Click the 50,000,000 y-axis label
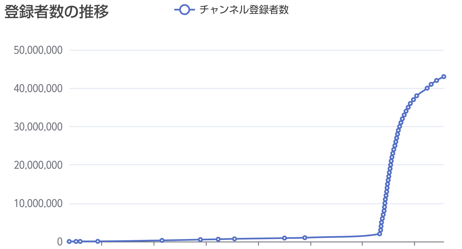 point(38,50)
